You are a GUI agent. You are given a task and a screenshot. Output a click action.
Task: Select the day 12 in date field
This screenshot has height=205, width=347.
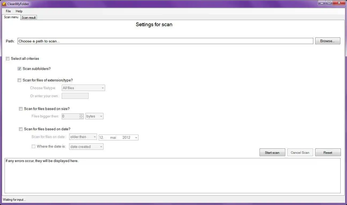(102, 137)
